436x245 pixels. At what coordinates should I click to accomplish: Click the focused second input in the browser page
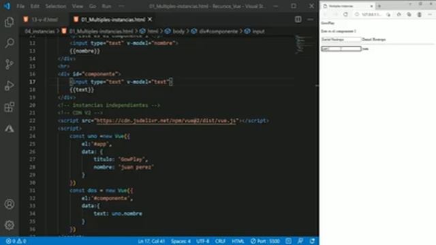click(x=341, y=48)
